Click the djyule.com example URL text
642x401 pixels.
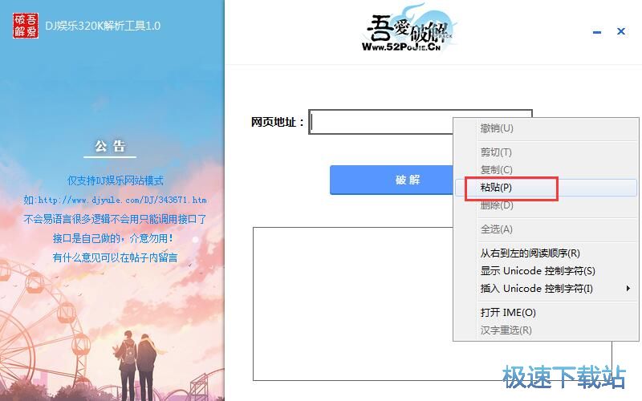123,200
